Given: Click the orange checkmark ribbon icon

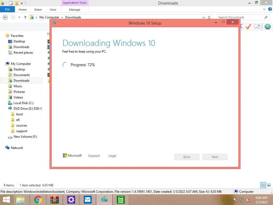Looking at the screenshot, I should point(248,26).
